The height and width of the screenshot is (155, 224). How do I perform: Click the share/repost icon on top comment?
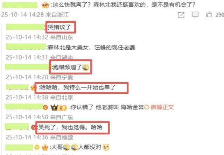(181, 15)
